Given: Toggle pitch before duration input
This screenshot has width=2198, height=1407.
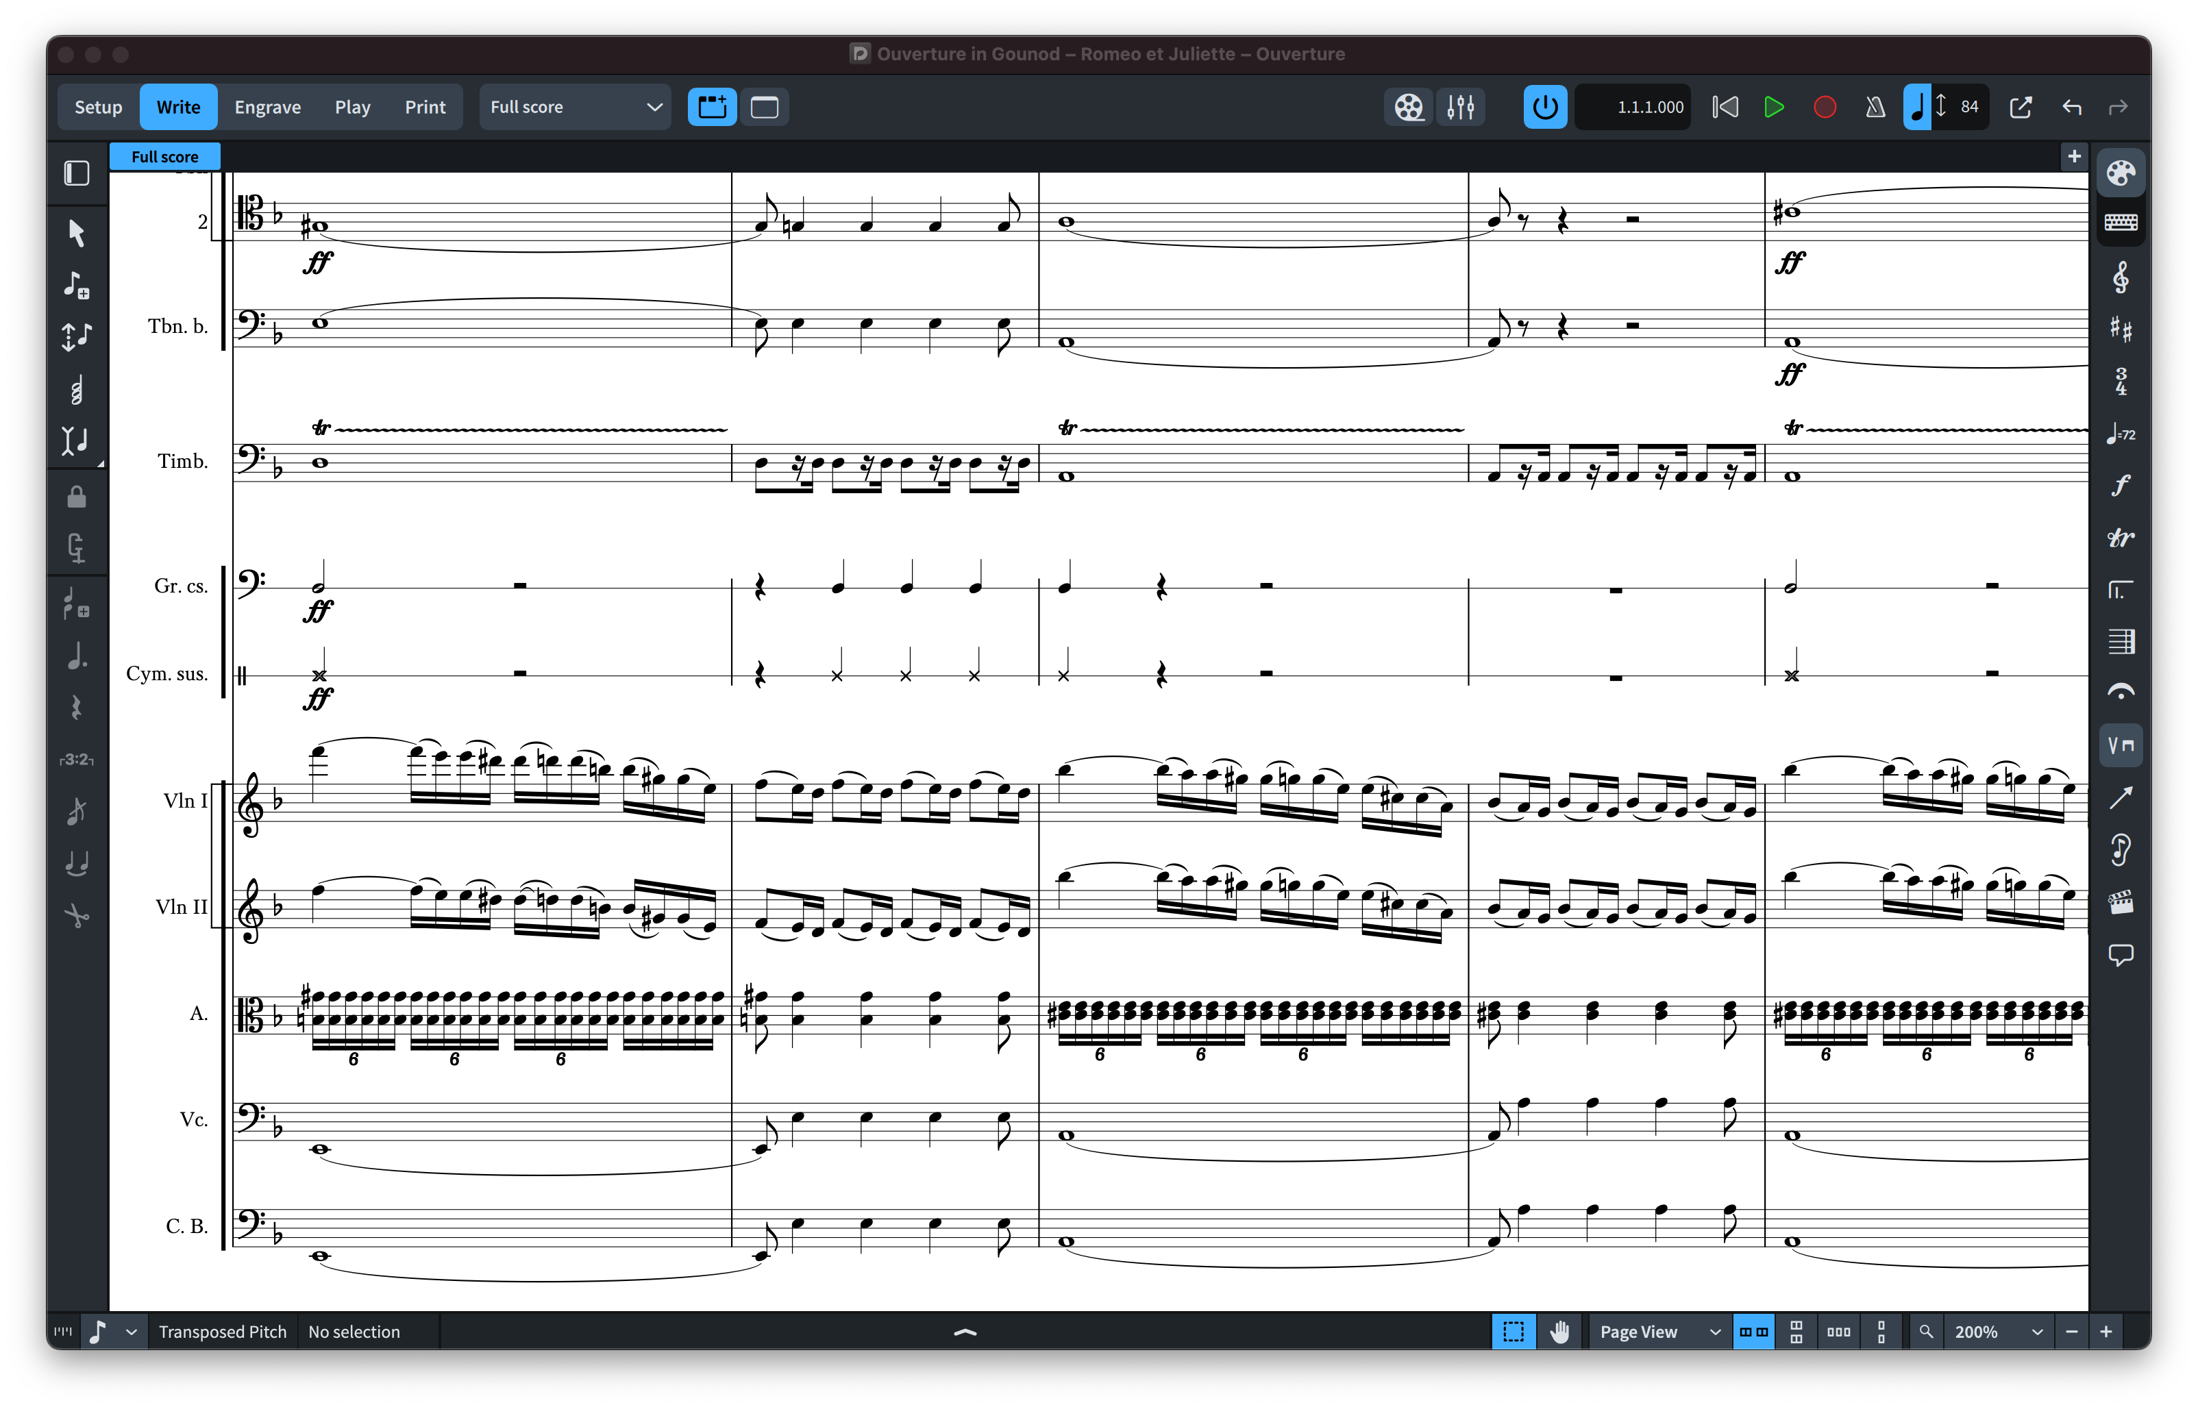Looking at the screenshot, I should (77, 337).
